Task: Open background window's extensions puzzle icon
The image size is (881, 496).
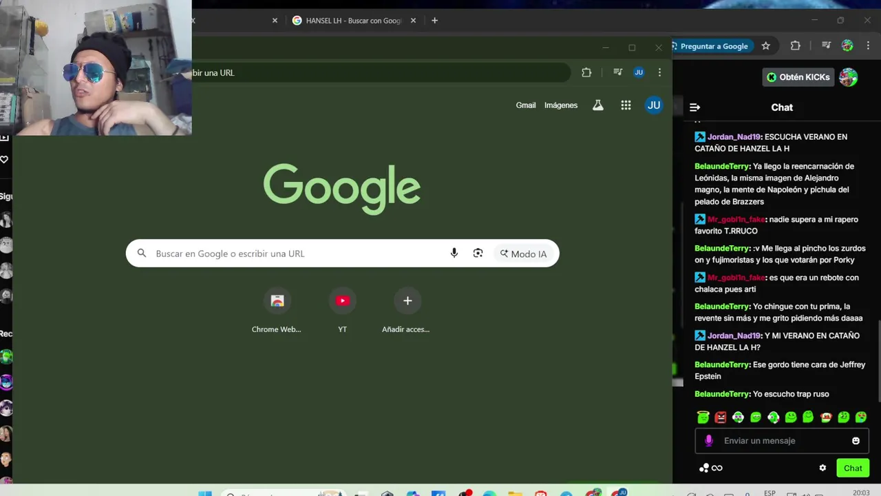Action: click(796, 46)
